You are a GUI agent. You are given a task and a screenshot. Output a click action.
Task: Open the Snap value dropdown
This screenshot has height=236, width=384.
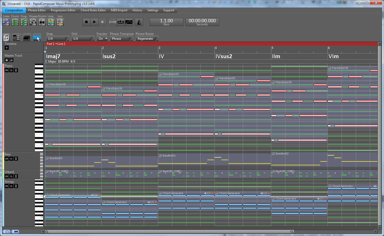click(57, 39)
